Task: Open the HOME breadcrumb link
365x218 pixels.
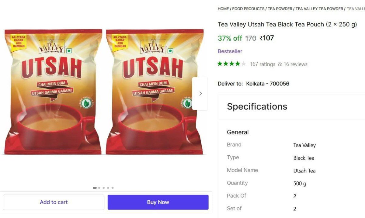Action: pyautogui.click(x=223, y=9)
